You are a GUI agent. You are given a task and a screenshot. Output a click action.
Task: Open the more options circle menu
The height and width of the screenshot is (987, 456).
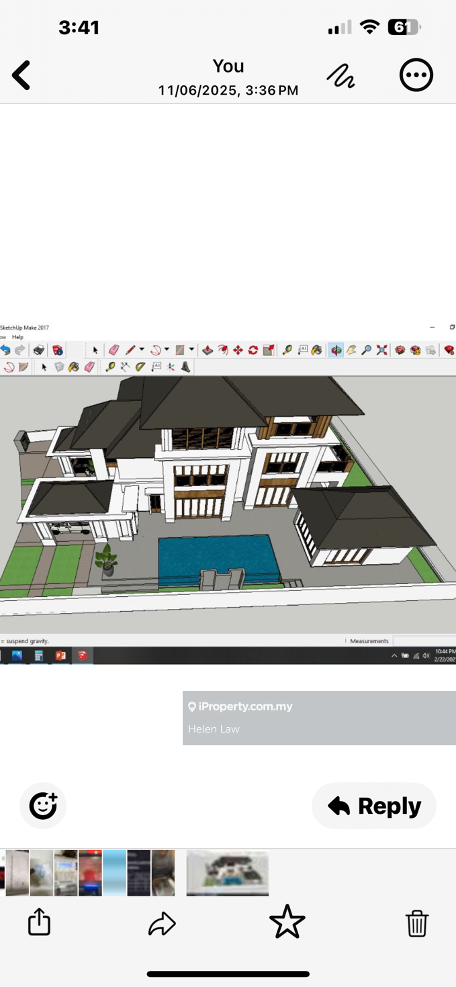[x=416, y=75]
